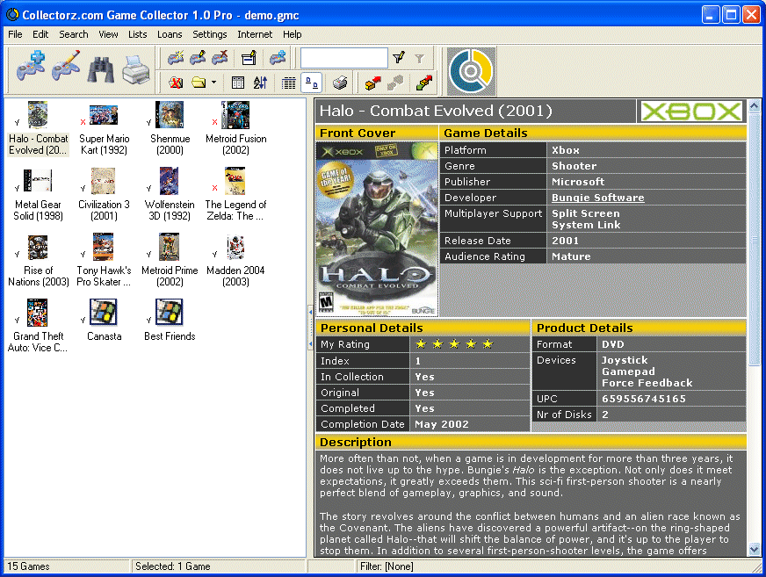
Task: Click the red X delete icon
Action: 176,83
